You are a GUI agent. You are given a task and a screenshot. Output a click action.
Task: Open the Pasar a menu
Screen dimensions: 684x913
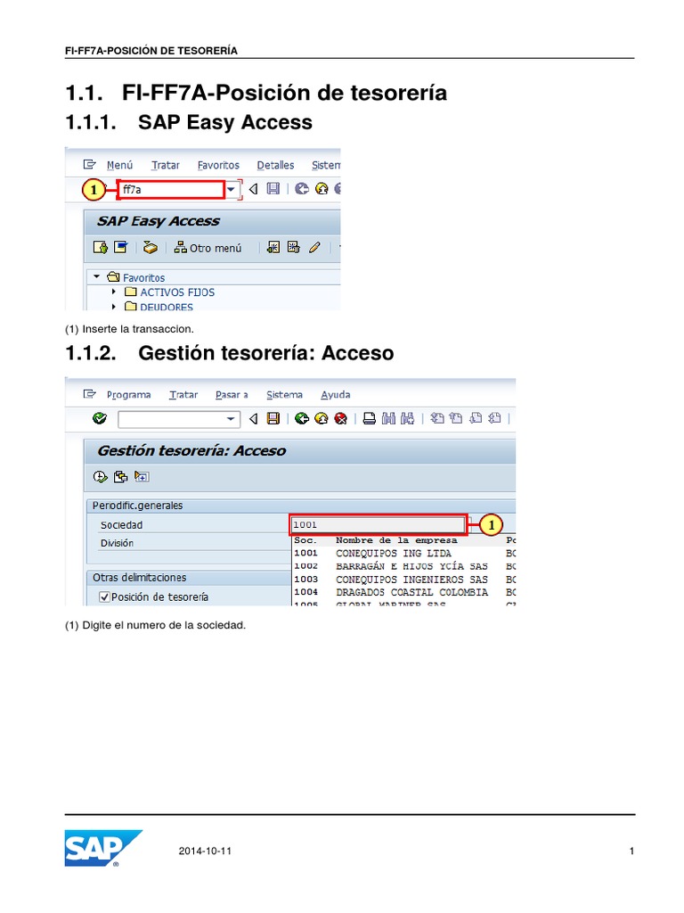(232, 395)
